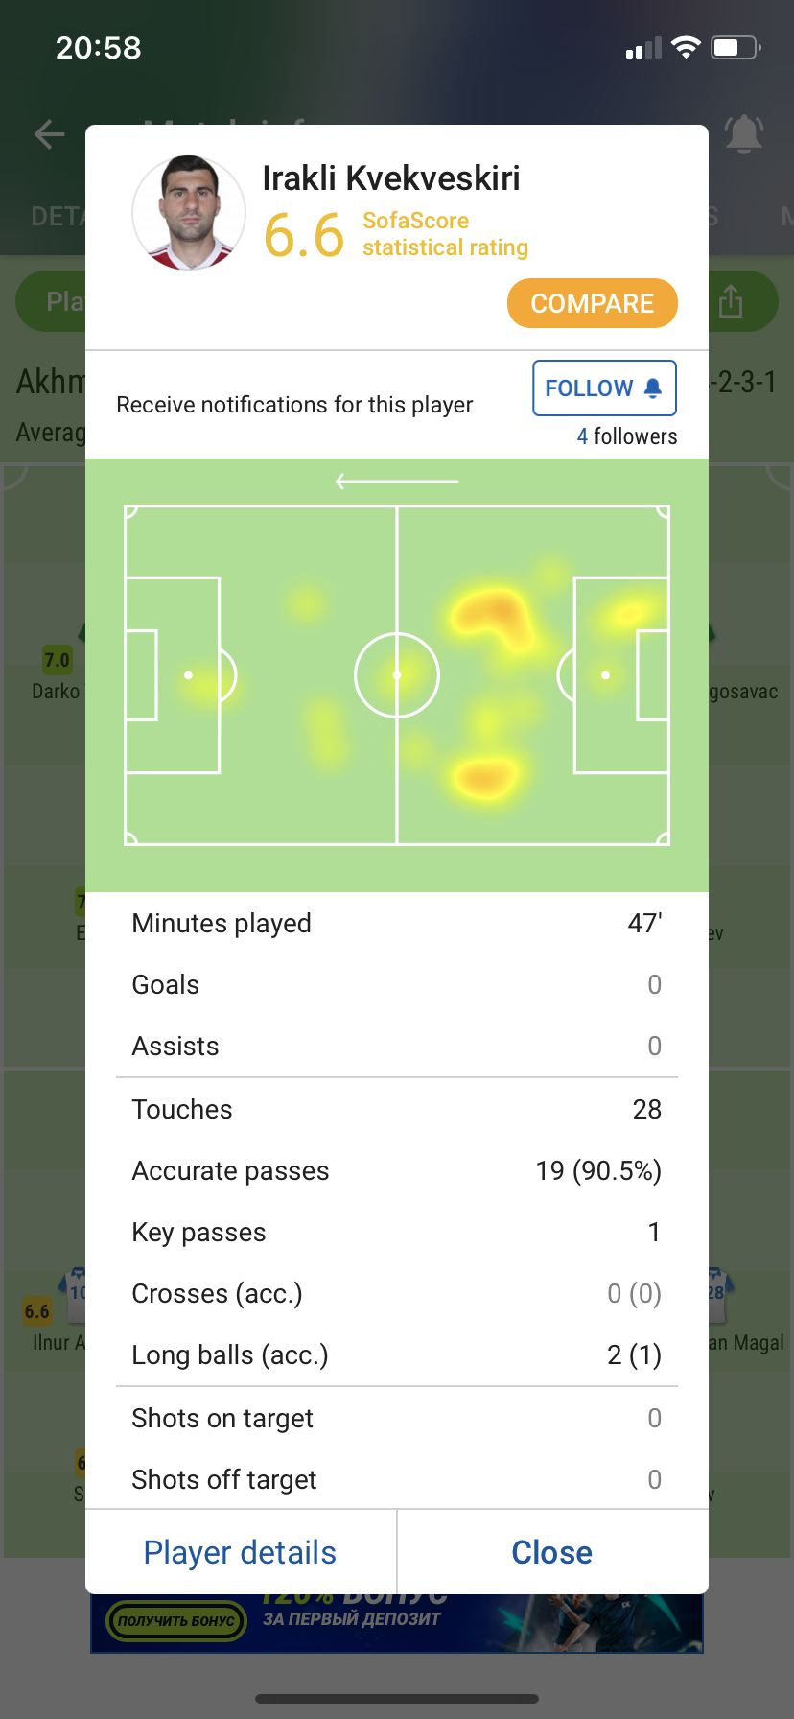Tap the attack direction arrow above pitch
Screen dimensions: 794x1719
click(397, 482)
